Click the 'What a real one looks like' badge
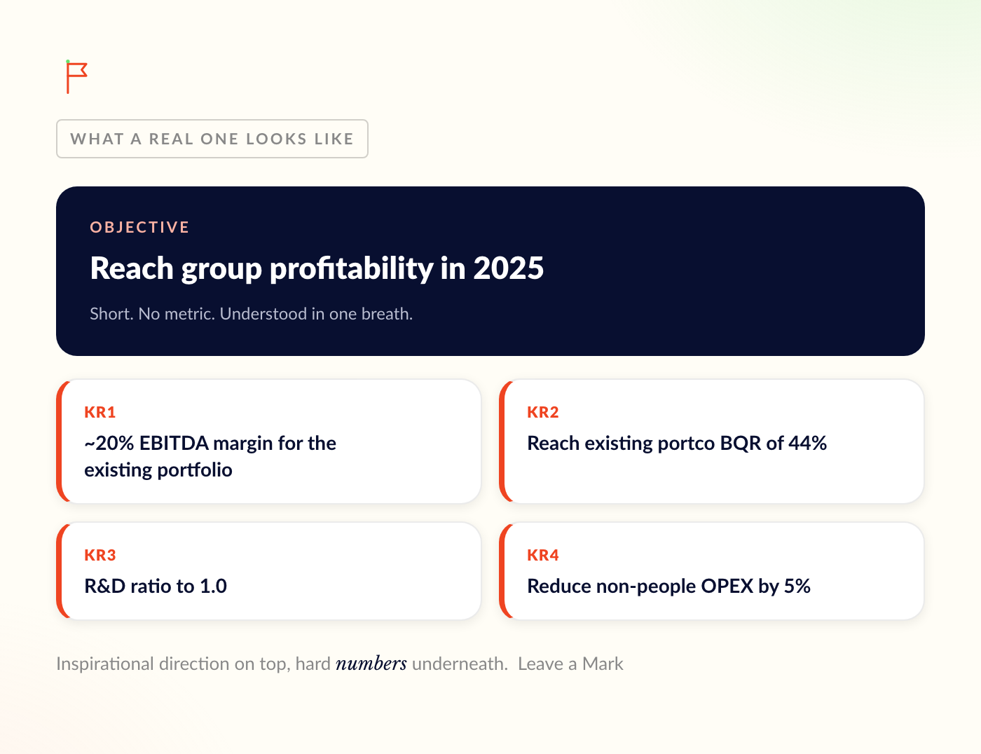981x754 pixels. [x=212, y=139]
